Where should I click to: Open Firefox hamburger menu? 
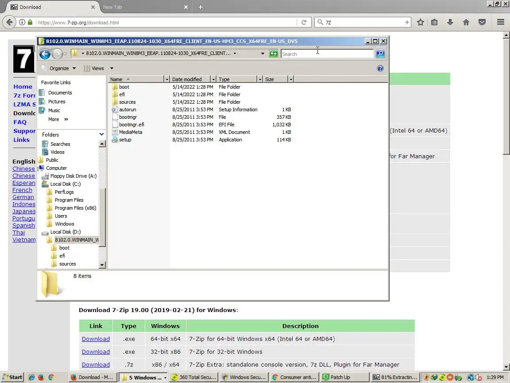tap(501, 22)
